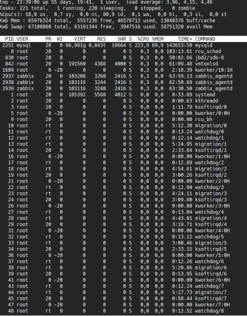Click the 18751320 avail Mem value
Image resolution: width=247 pixels, height=316 pixels.
click(x=172, y=26)
